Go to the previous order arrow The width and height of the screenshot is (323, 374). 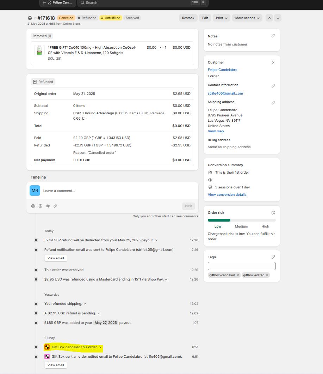click(269, 18)
